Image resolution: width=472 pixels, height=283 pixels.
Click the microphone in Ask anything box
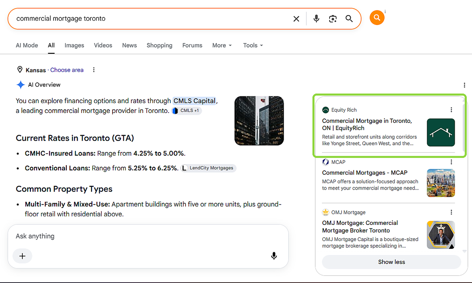point(274,256)
